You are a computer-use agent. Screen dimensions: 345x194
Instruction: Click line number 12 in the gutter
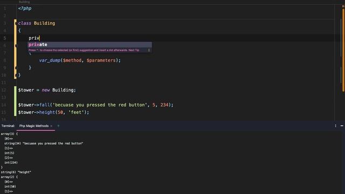[x=4, y=90]
